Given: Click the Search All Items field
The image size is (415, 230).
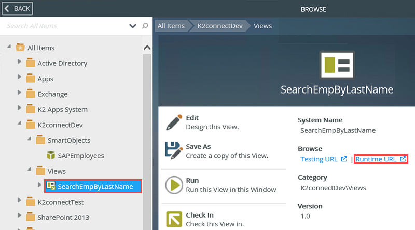Looking at the screenshot, I should (62, 26).
